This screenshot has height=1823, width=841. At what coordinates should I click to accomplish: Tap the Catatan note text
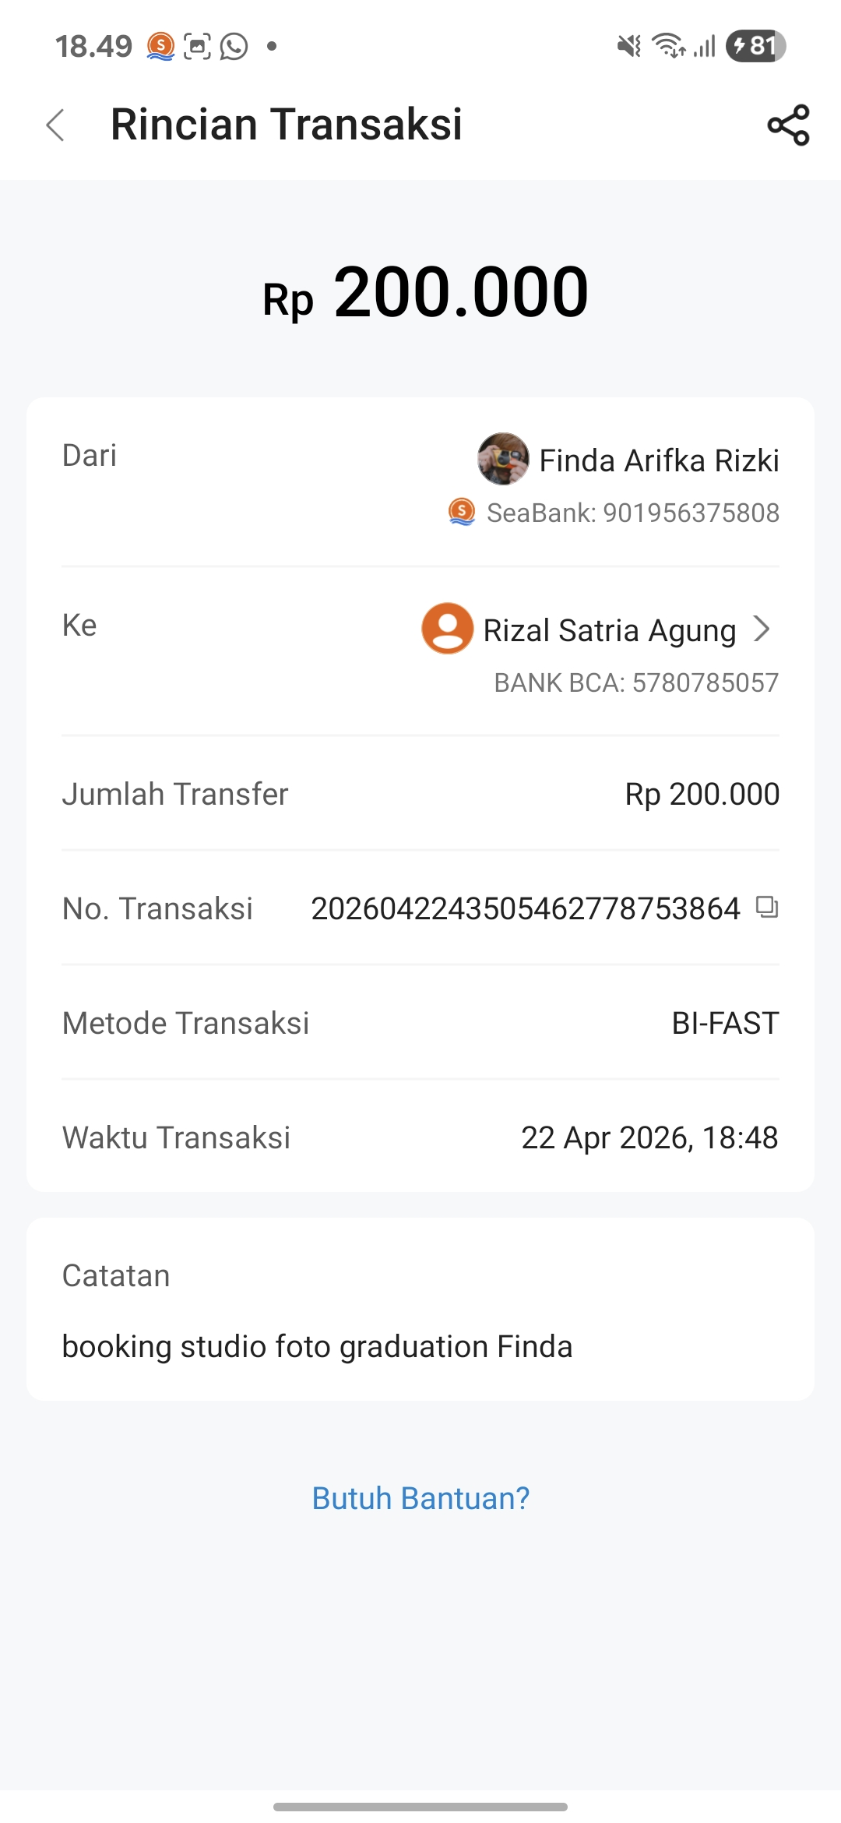click(317, 1346)
